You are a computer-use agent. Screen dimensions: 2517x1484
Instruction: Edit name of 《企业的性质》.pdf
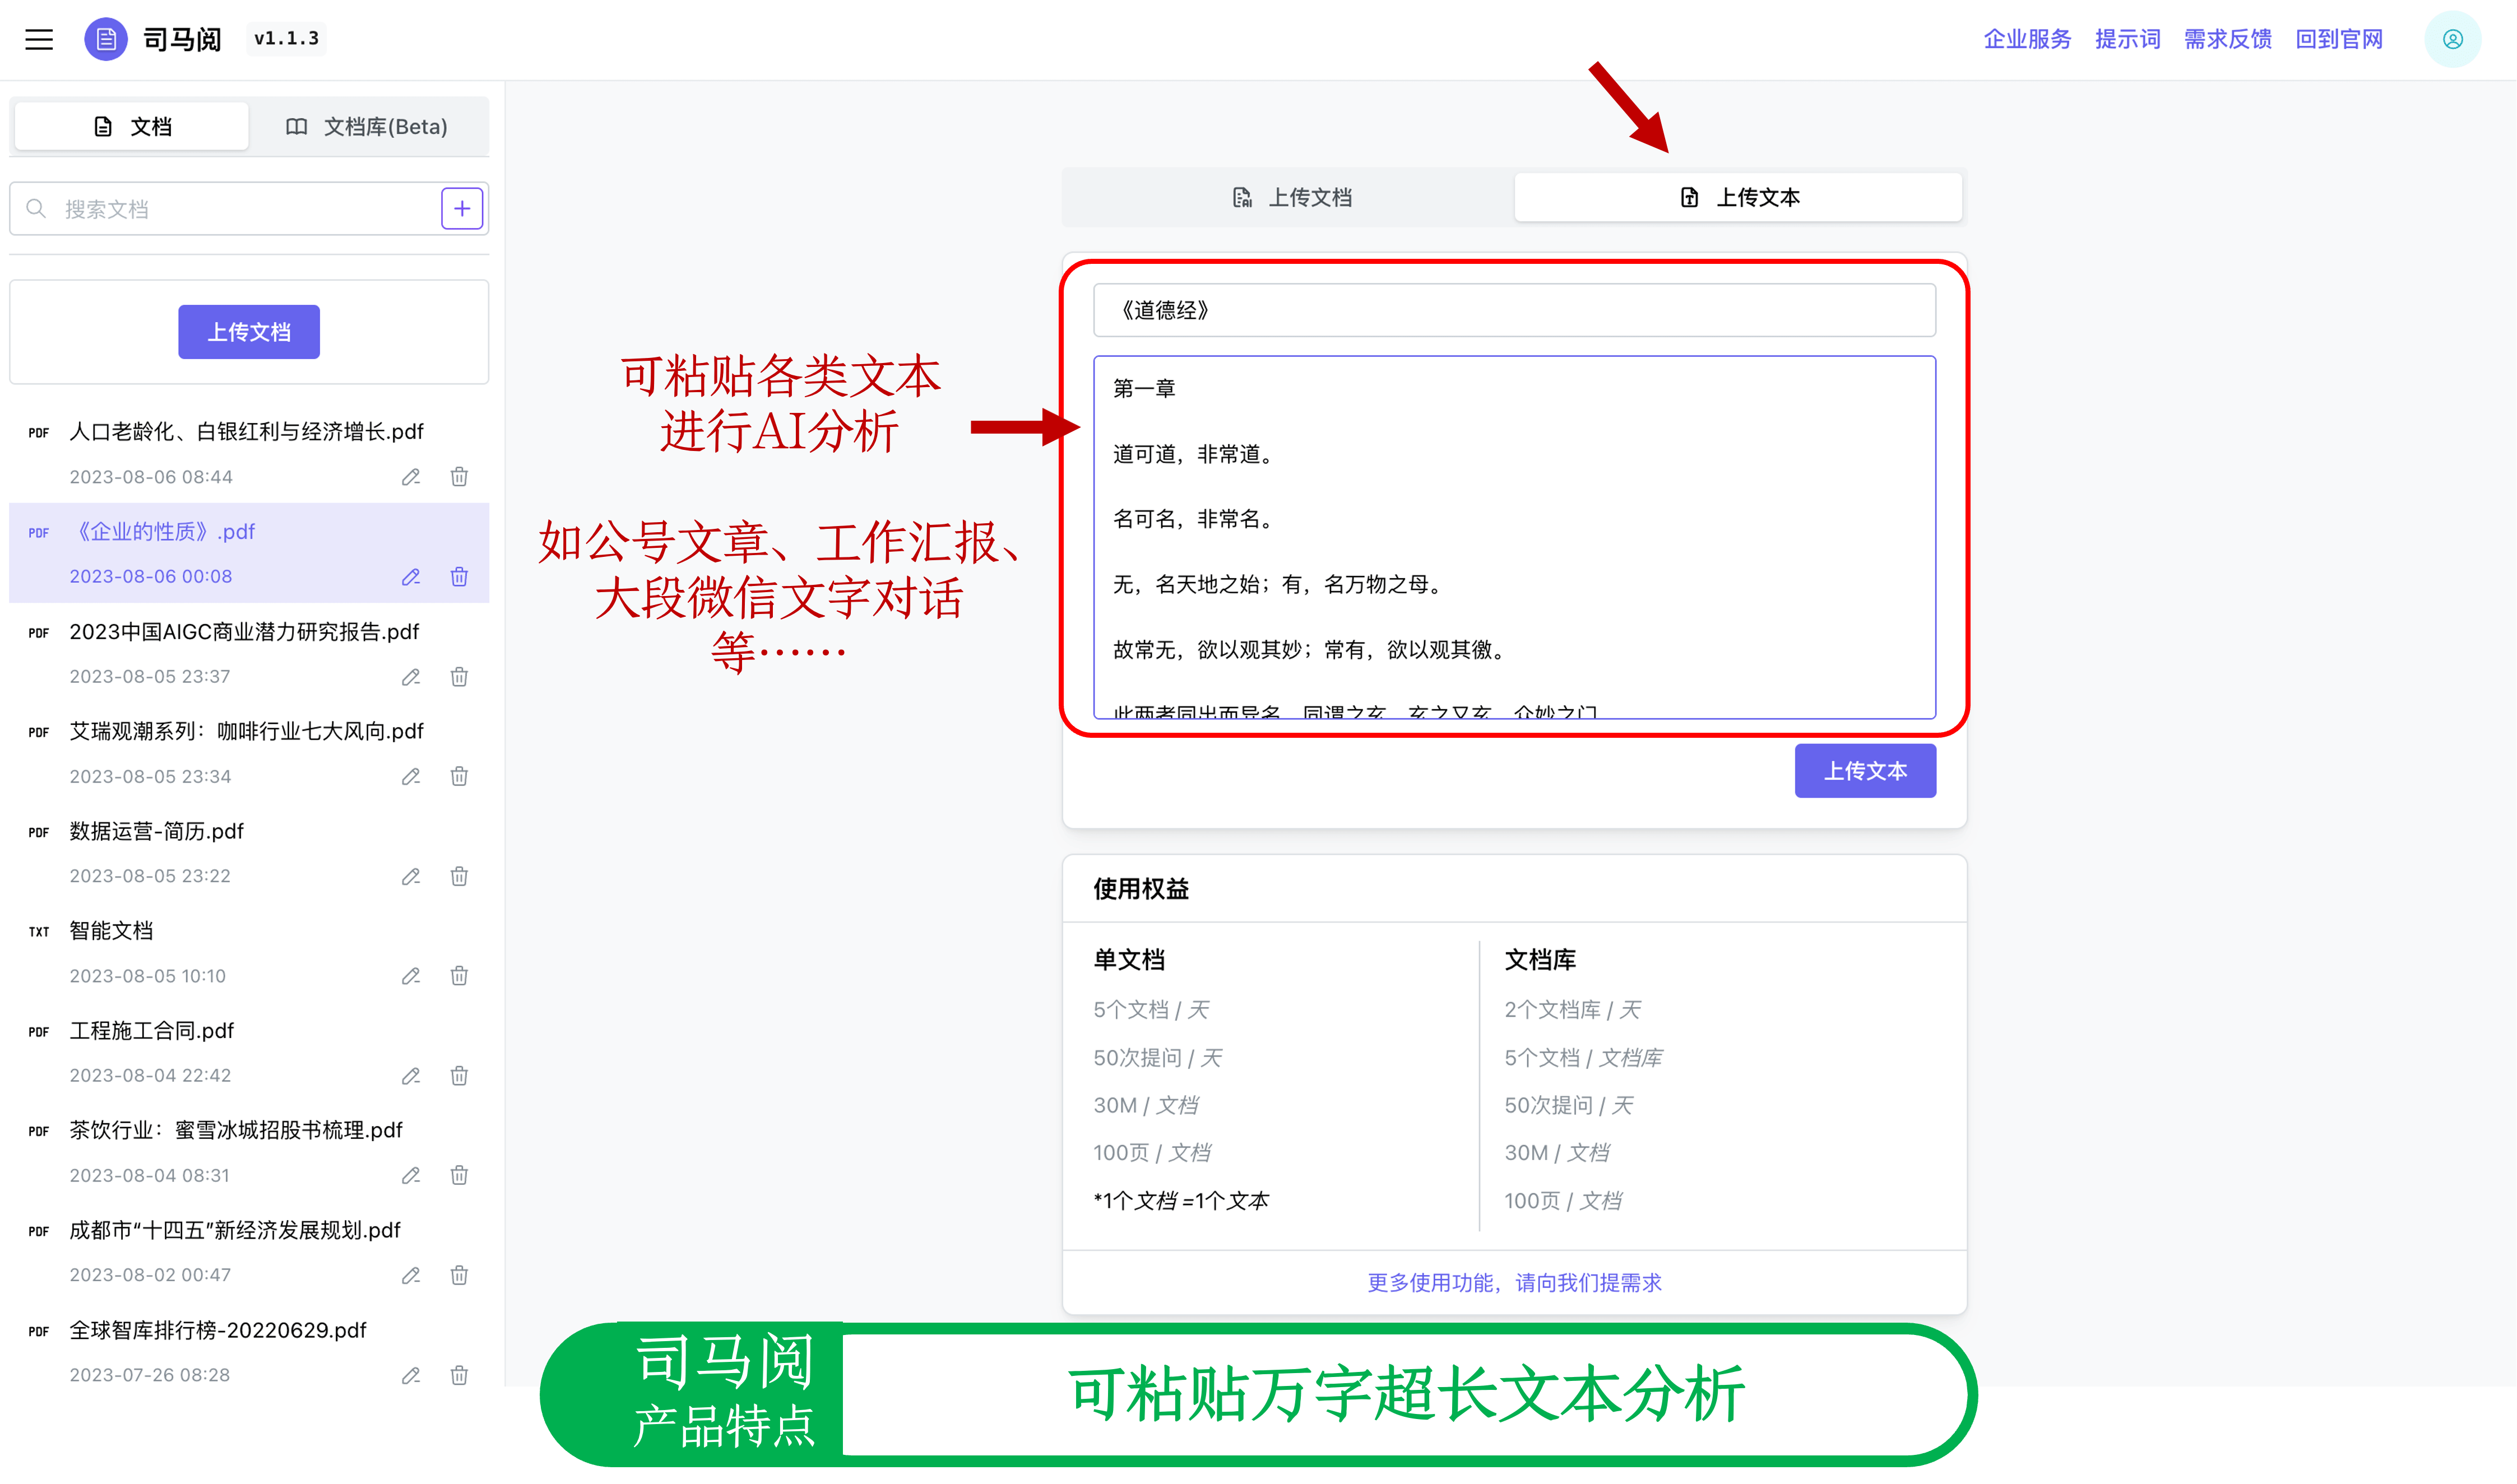coord(411,577)
